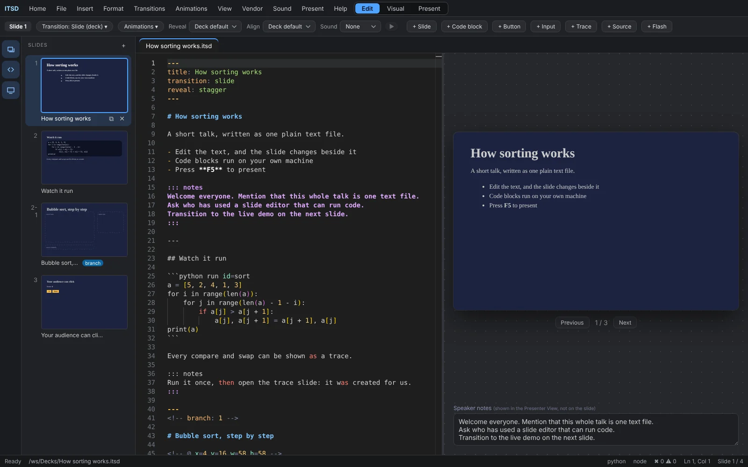Click the '+ Source' button
The width and height of the screenshot is (748, 467).
[x=619, y=27]
